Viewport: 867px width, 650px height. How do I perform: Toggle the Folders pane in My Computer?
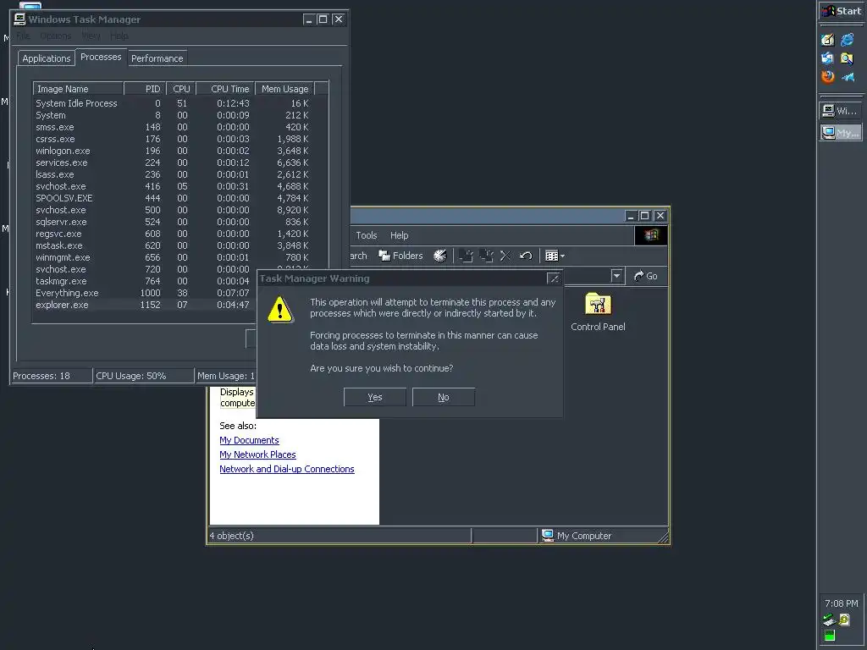tap(400, 256)
